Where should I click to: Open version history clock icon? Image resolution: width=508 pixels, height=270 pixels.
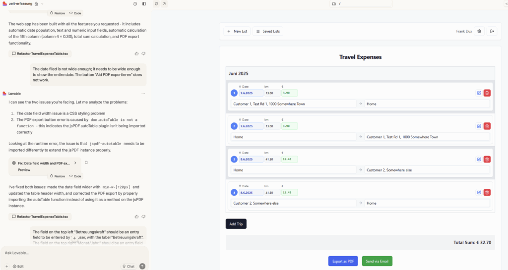coord(135,3)
